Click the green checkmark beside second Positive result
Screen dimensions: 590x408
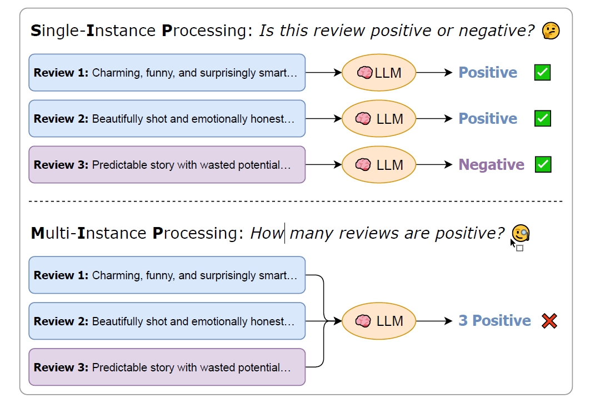tap(543, 118)
